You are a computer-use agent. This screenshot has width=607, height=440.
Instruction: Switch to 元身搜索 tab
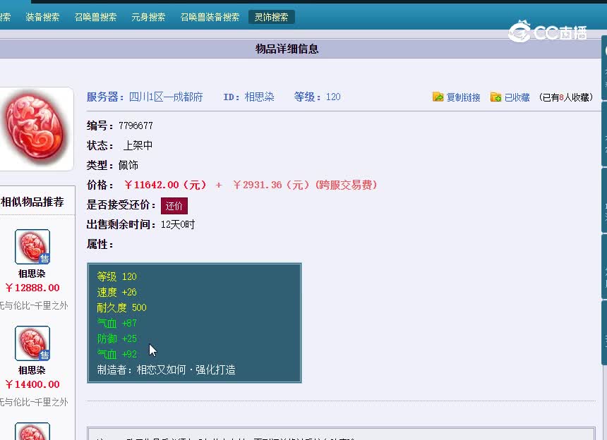148,17
